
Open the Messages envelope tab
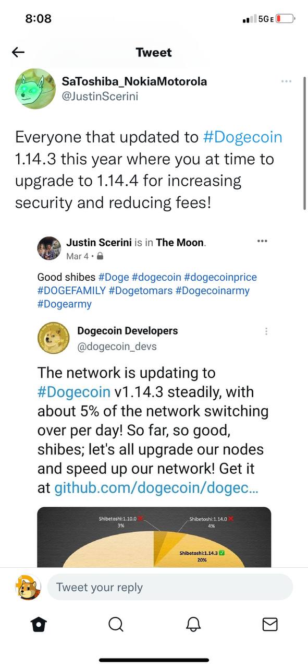[x=270, y=624]
